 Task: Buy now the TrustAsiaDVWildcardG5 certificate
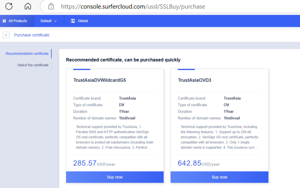click(x=115, y=177)
